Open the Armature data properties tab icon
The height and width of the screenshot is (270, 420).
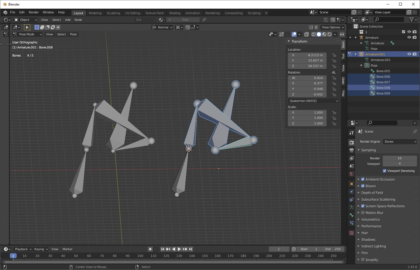(x=352, y=207)
